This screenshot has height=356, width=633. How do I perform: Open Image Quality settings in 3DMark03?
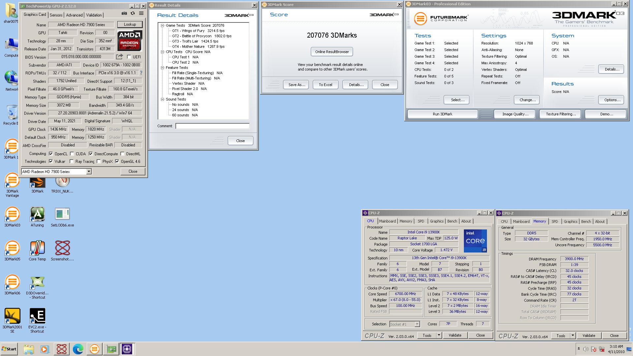(515, 114)
